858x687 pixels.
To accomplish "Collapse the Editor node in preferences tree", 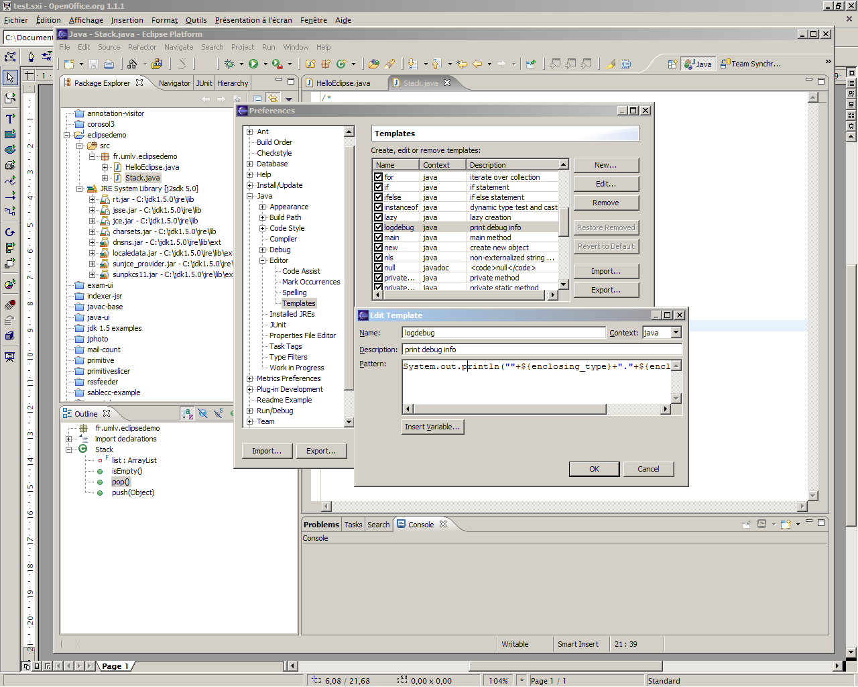I will (263, 260).
